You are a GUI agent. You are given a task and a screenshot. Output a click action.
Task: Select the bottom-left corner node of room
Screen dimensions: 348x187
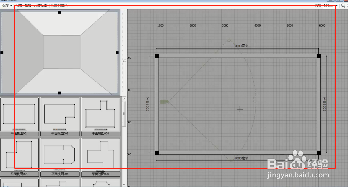click(157, 153)
